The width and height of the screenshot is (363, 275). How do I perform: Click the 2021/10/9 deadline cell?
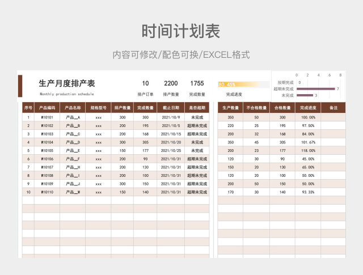coord(171,117)
